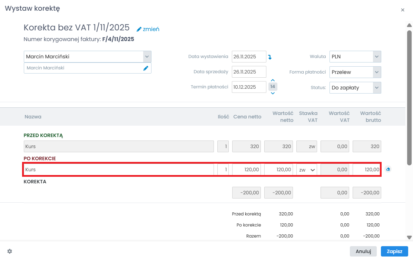The height and width of the screenshot is (261, 413).
Task: Open settings via the gear icon
Action: (x=10, y=251)
